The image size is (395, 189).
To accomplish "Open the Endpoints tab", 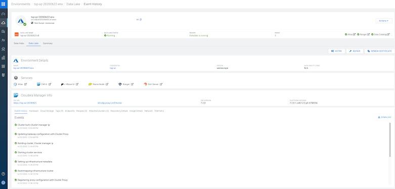I will [70, 111].
